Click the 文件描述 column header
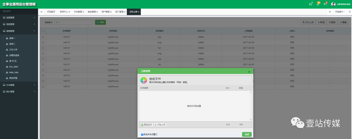This screenshot has width=352, height=139. point(330,31)
